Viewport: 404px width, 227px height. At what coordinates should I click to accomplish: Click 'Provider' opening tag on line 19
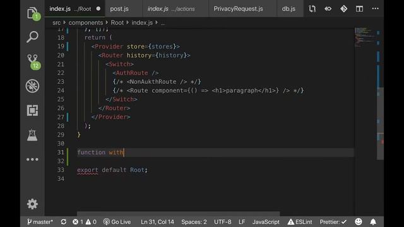point(109,47)
